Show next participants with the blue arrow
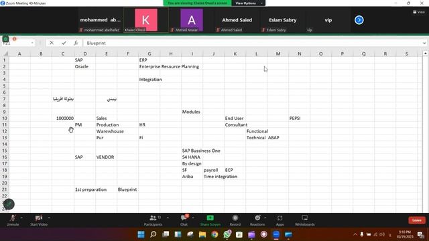 point(359,20)
